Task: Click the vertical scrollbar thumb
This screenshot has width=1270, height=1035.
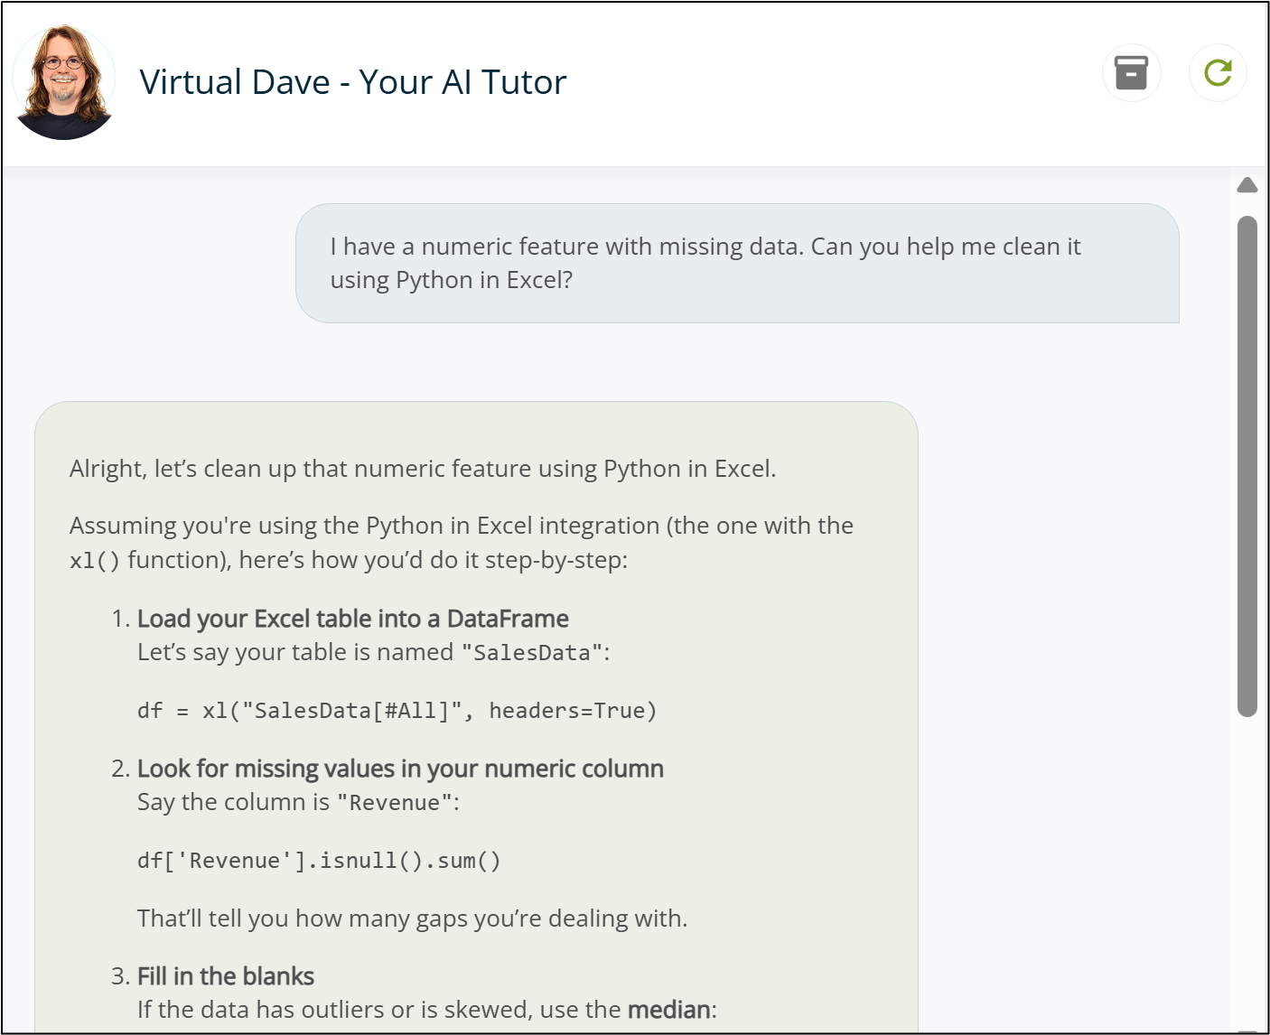Action: click(1247, 466)
